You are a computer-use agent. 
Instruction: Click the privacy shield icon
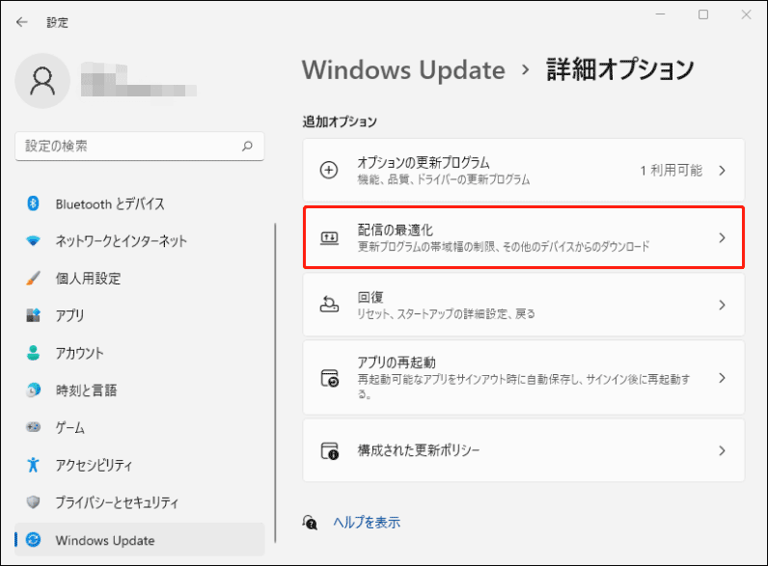[33, 501]
